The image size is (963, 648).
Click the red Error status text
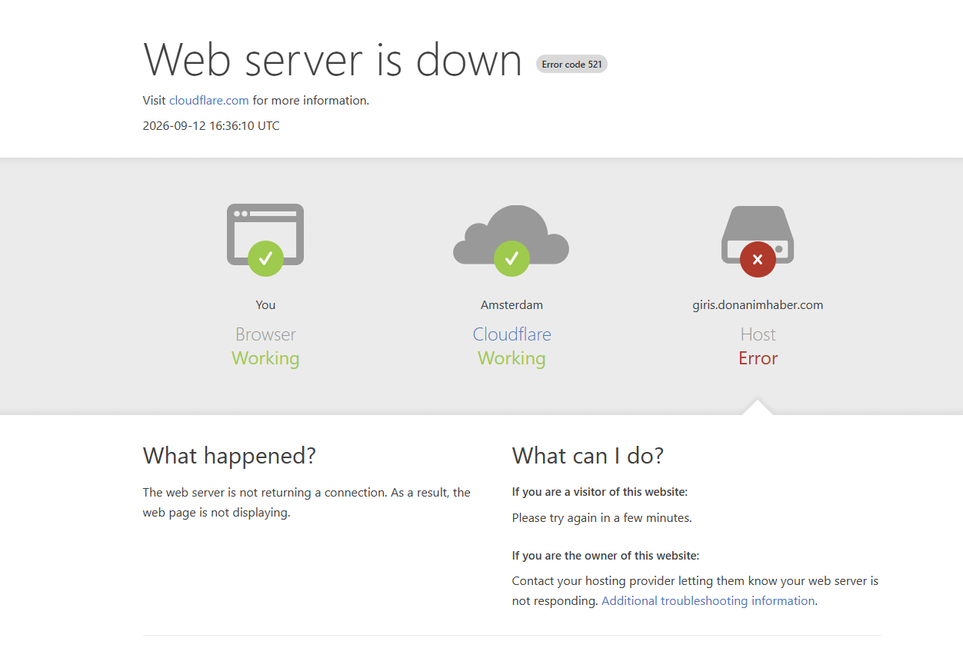pos(758,358)
